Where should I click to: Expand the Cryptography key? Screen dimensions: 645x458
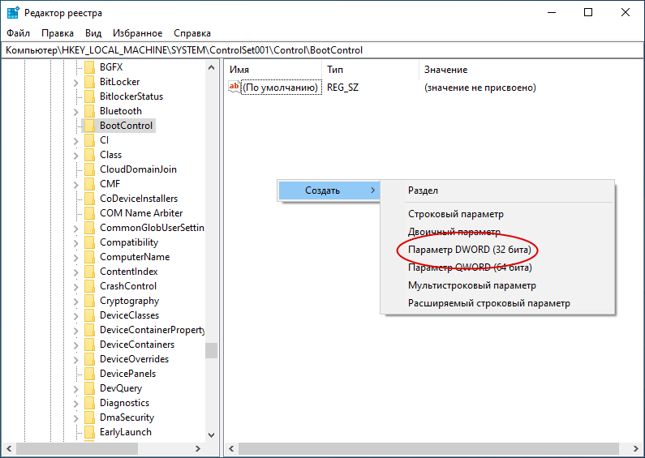click(76, 302)
